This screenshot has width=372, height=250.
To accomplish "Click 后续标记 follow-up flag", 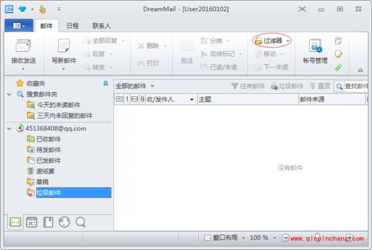I will pyautogui.click(x=218, y=54).
